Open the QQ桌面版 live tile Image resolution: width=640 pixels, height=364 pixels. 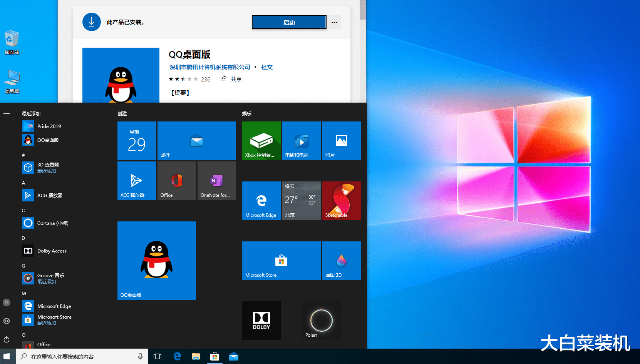[x=157, y=260]
